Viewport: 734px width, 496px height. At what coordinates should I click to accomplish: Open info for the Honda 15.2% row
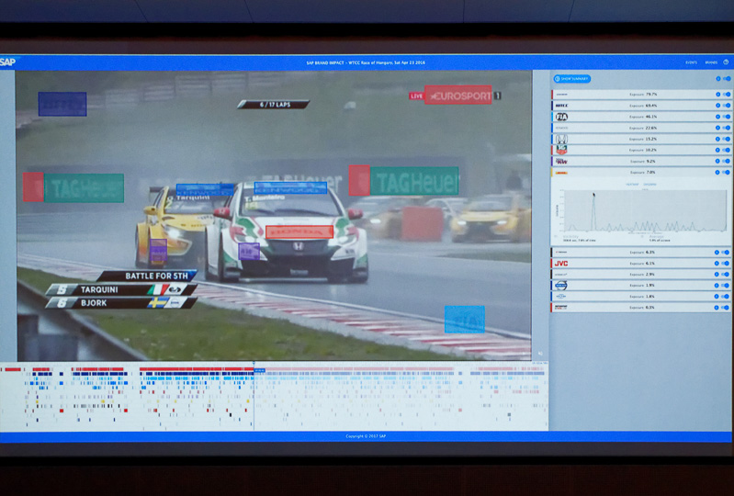(x=717, y=139)
